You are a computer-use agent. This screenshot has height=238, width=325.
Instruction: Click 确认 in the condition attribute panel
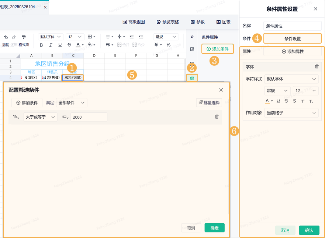(x=309, y=230)
